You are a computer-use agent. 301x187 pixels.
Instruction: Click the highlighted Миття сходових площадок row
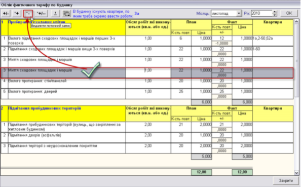(x=147, y=73)
